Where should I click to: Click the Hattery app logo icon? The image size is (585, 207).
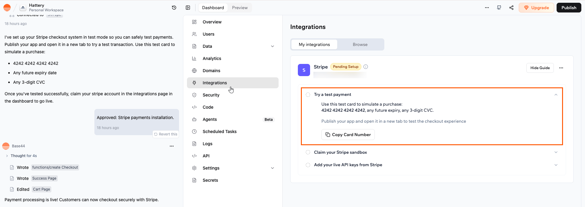23,8
